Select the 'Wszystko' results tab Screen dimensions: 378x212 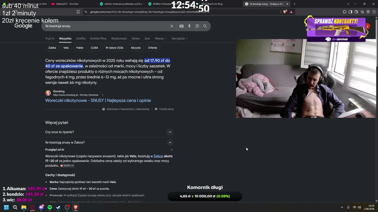tap(65, 39)
